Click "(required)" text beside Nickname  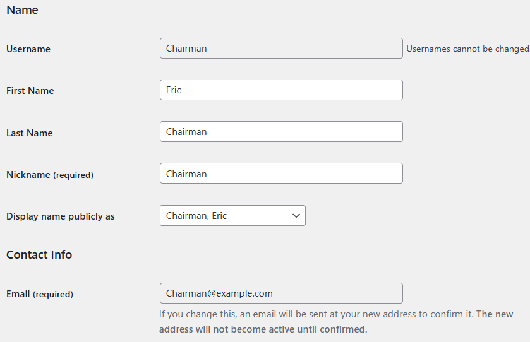tap(73, 175)
